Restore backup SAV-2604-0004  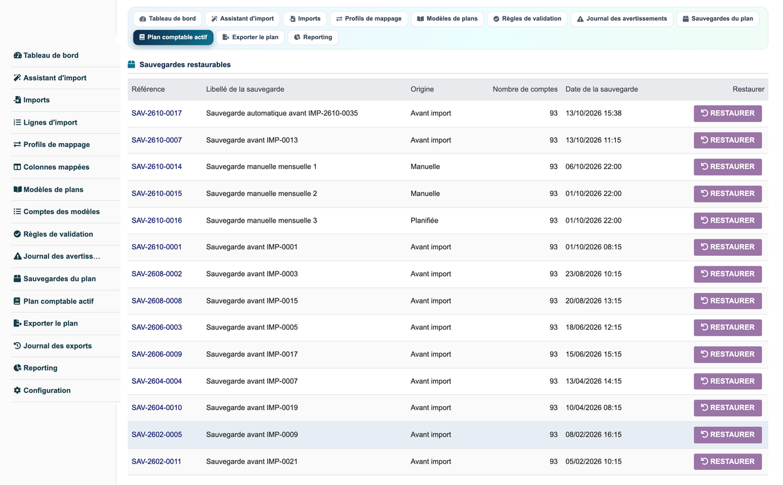click(x=728, y=381)
